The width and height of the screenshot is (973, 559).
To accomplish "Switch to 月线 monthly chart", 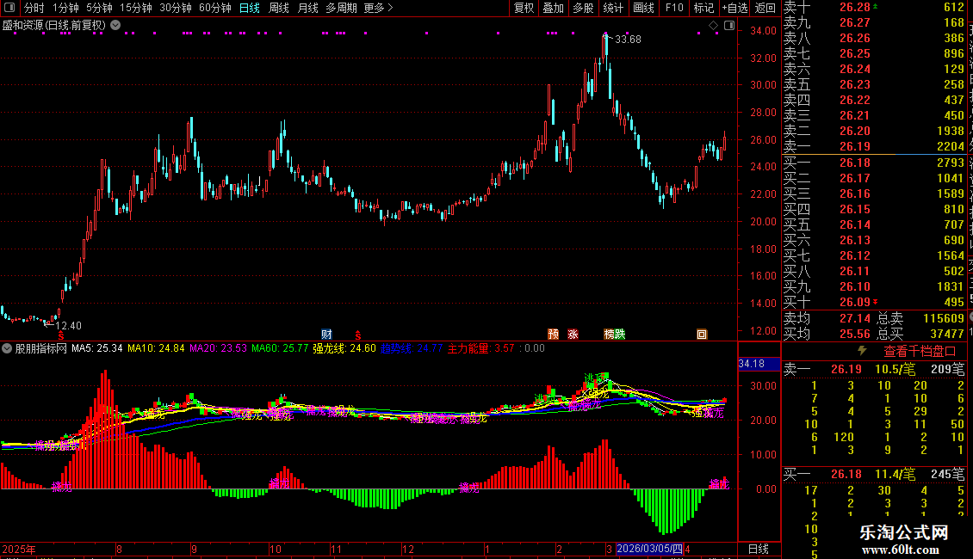I will pyautogui.click(x=307, y=8).
